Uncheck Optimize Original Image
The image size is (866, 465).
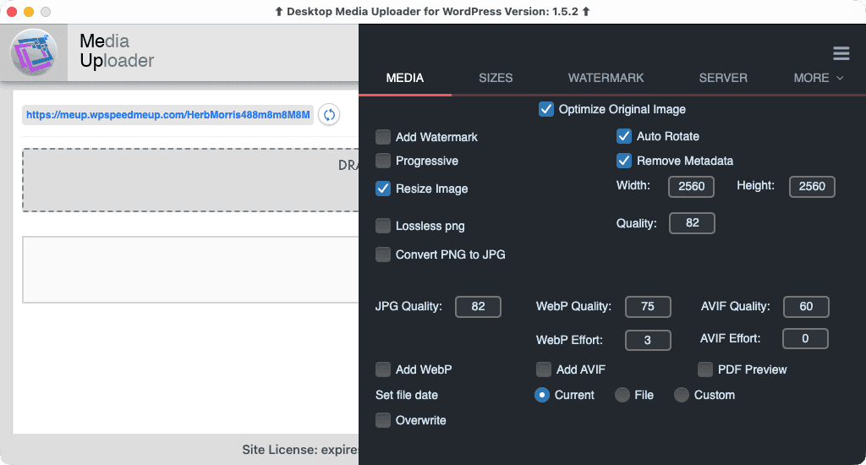point(546,109)
